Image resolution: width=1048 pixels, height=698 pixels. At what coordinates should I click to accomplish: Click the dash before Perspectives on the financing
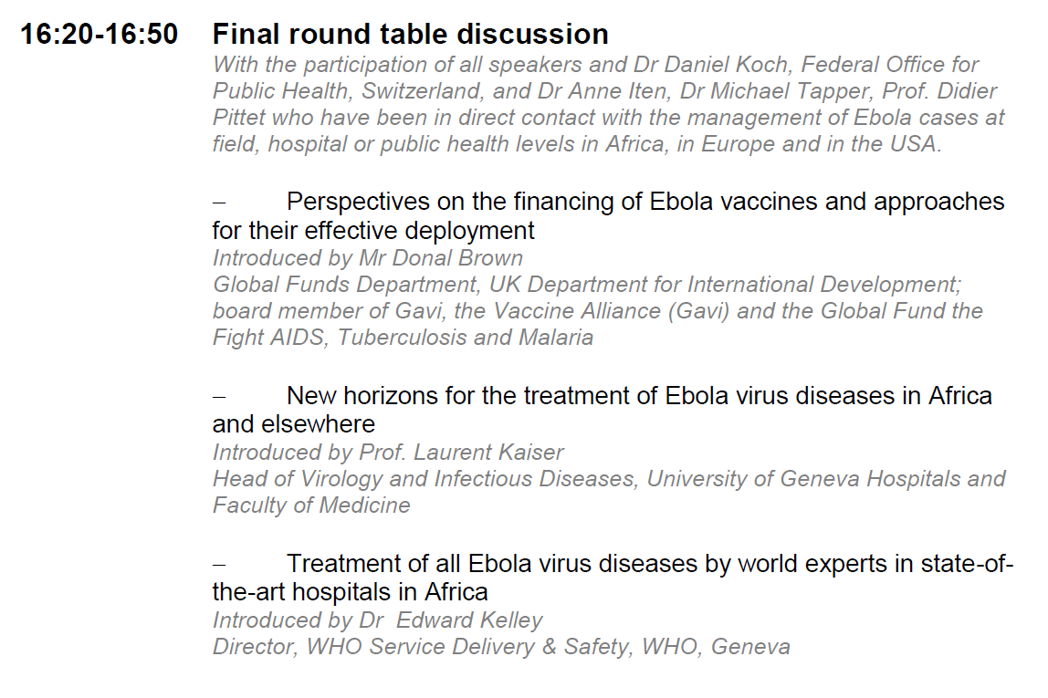click(218, 203)
